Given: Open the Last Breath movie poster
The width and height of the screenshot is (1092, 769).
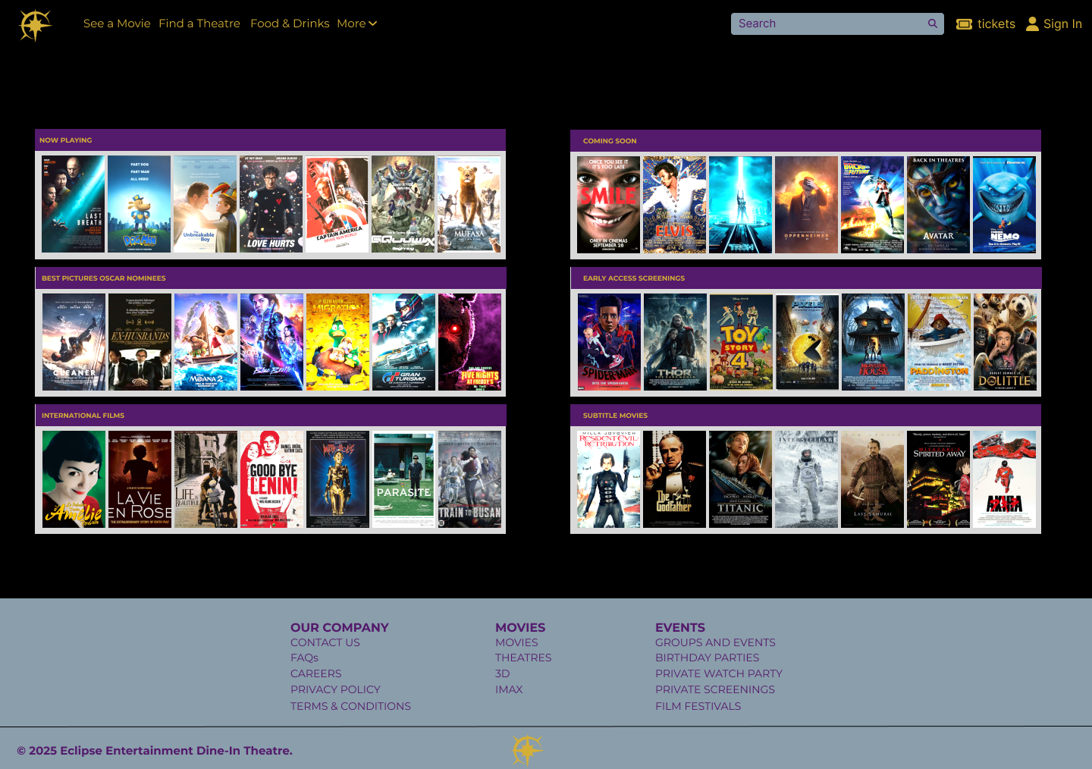Looking at the screenshot, I should coord(74,204).
